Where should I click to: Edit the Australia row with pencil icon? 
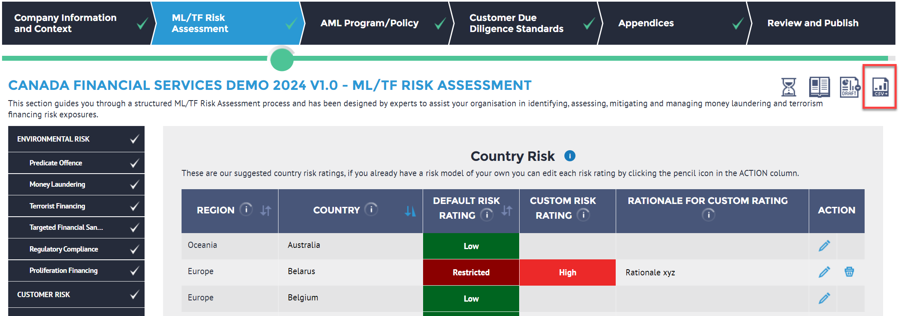pos(824,245)
